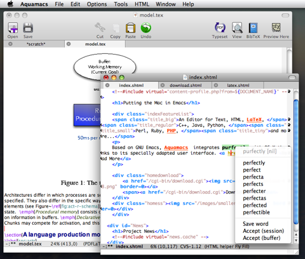Switch to the *scratch* buffer tab
Image resolution: width=305 pixels, height=259 pixels.
[36, 44]
